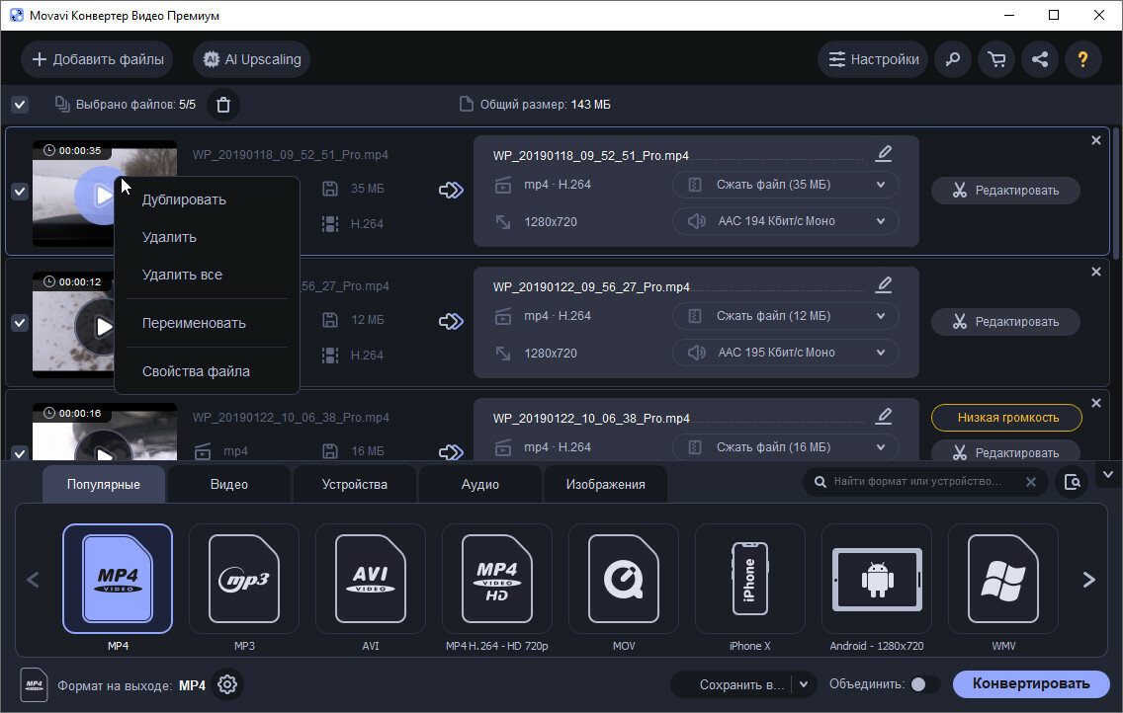Choose MP4 H.264 - HD 720p preset
The height and width of the screenshot is (713, 1123).
pos(497,579)
